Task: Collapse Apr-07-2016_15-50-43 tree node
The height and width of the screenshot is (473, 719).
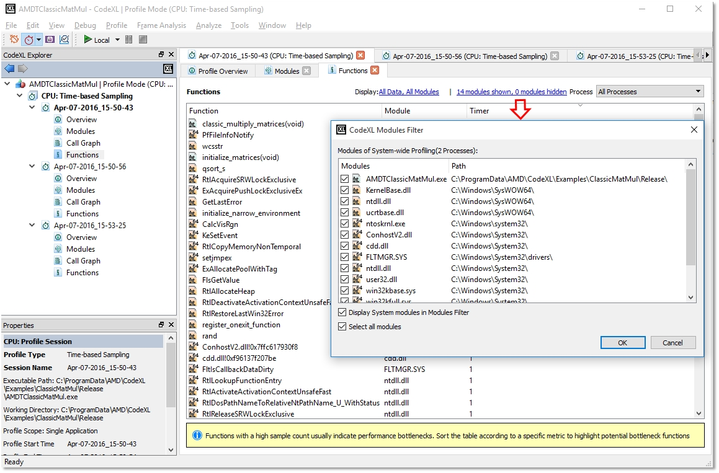Action: point(32,107)
